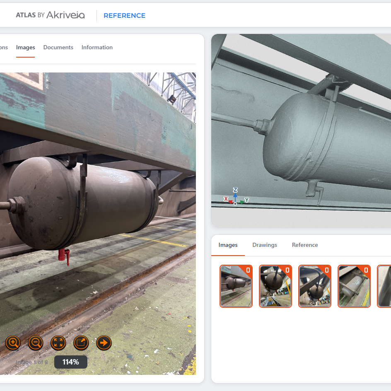Click orange badge on fourth thumbnail
391x391 pixels.
[366, 270]
